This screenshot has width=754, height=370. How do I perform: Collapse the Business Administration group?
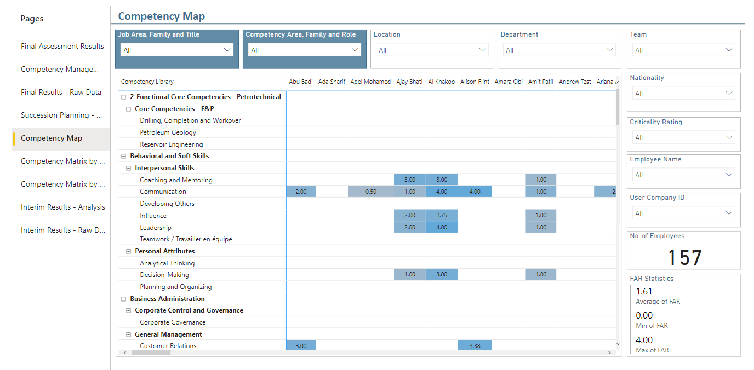(124, 299)
